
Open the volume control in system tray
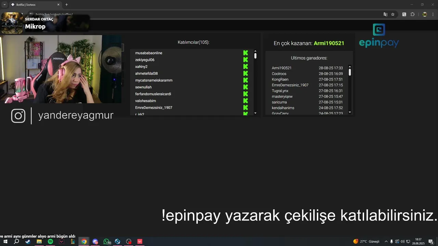pos(402,242)
